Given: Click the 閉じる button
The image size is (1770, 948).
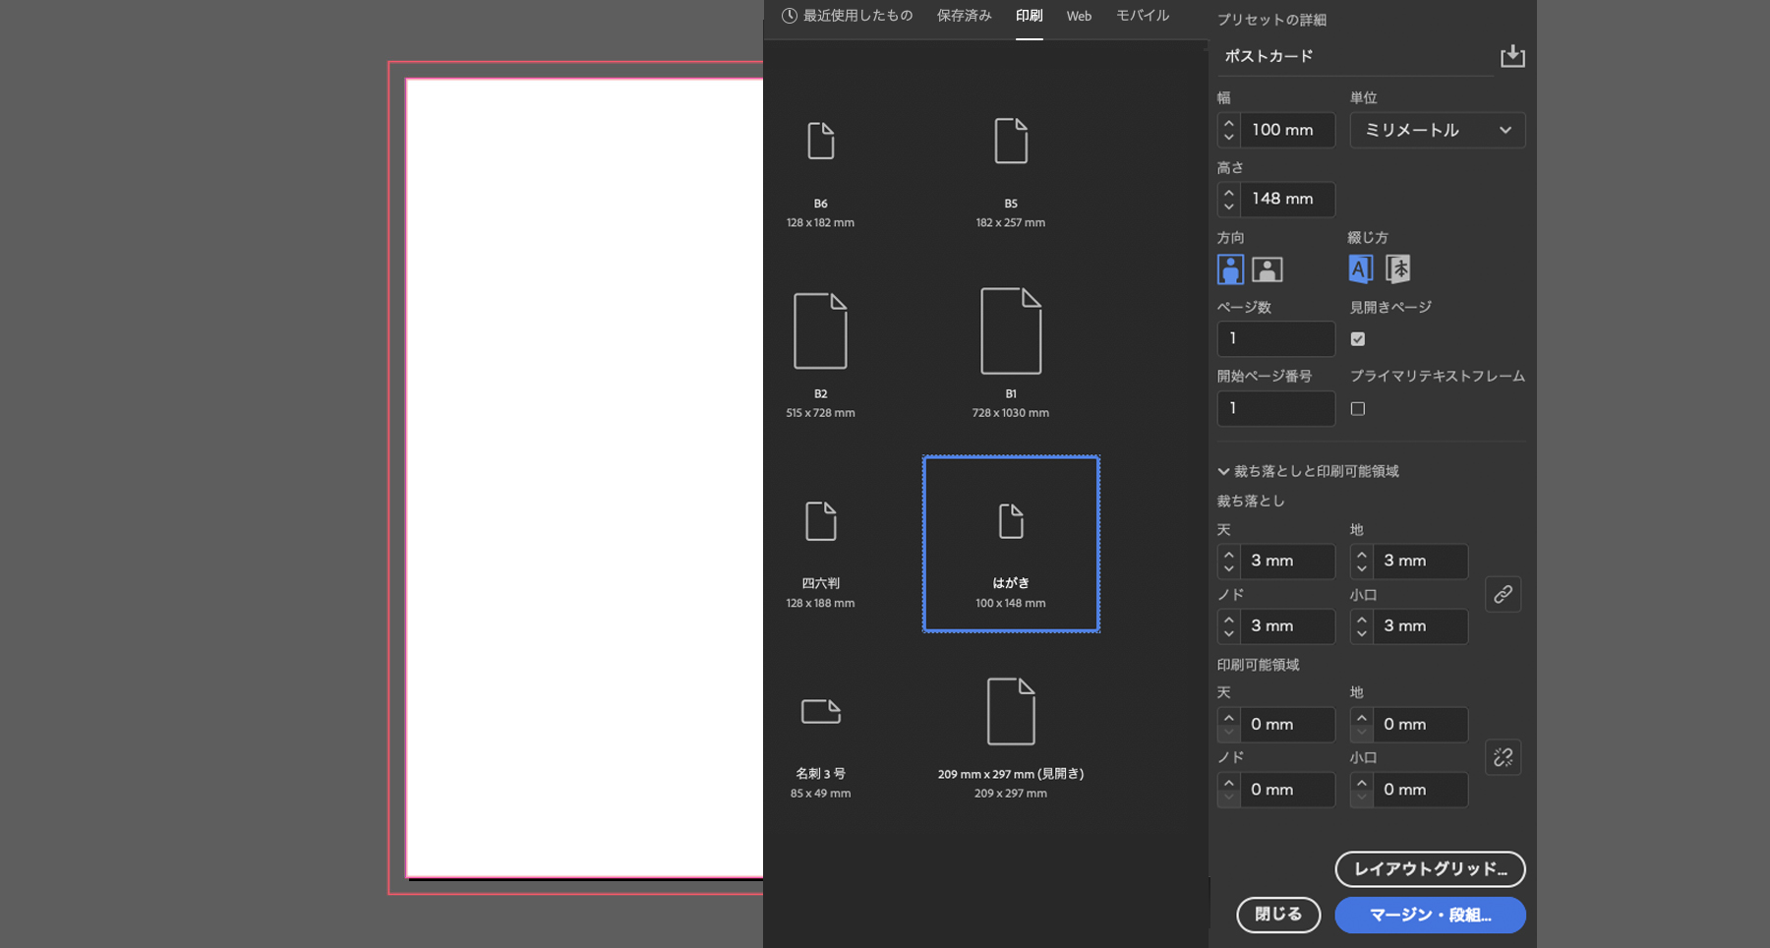Looking at the screenshot, I should pyautogui.click(x=1278, y=915).
